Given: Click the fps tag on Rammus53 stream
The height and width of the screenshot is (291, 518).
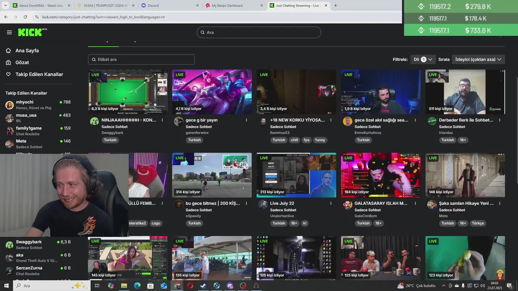Looking at the screenshot, I should pos(306,140).
